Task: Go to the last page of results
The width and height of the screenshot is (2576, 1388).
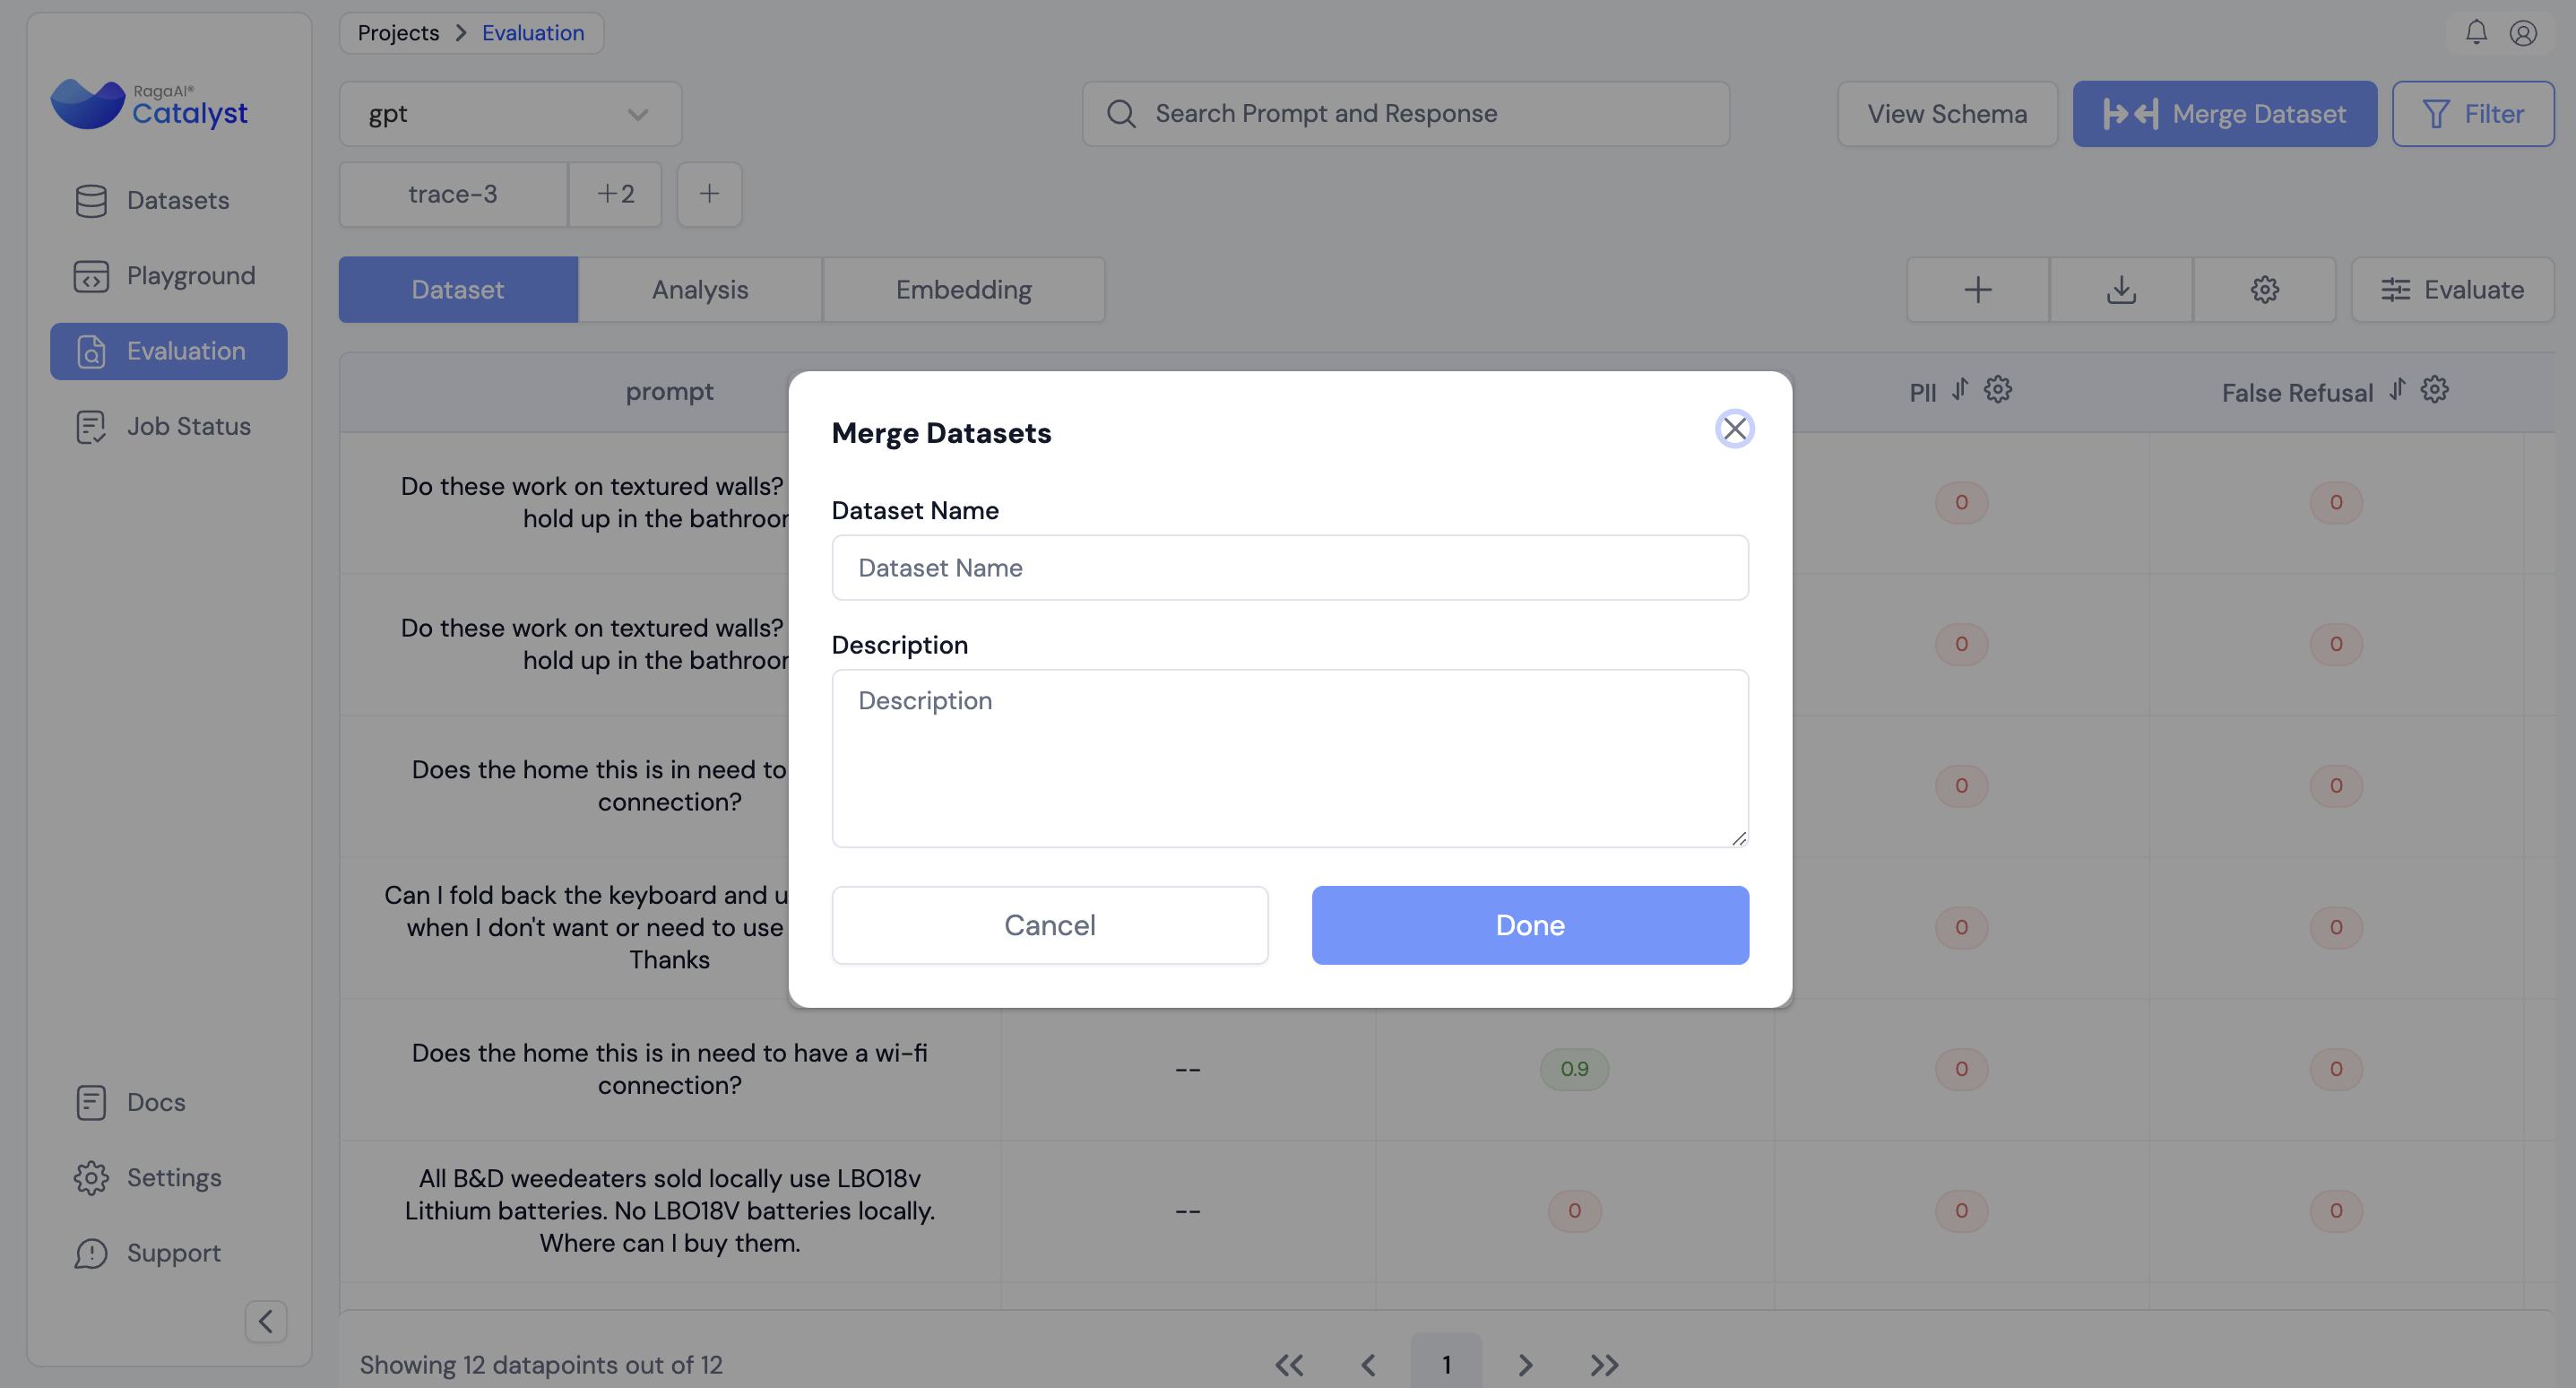Action: pos(1604,1364)
